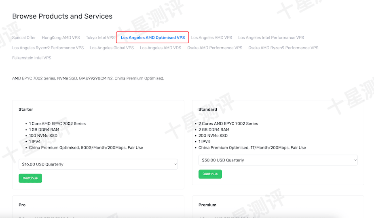Open the Falkenstein Intel VPS tab
374x218 pixels.
click(x=32, y=58)
